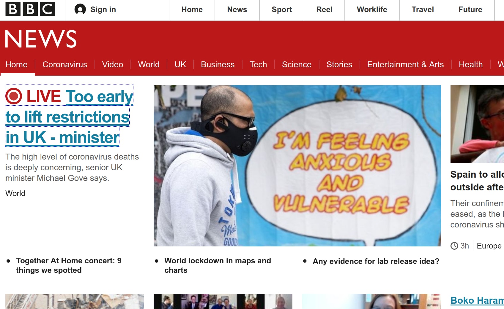Select the Coronavirus news section
504x309 pixels.
point(65,64)
